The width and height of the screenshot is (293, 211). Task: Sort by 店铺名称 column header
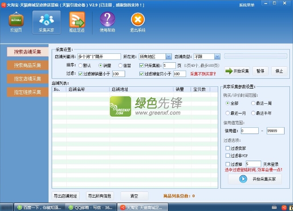(x=88, y=89)
